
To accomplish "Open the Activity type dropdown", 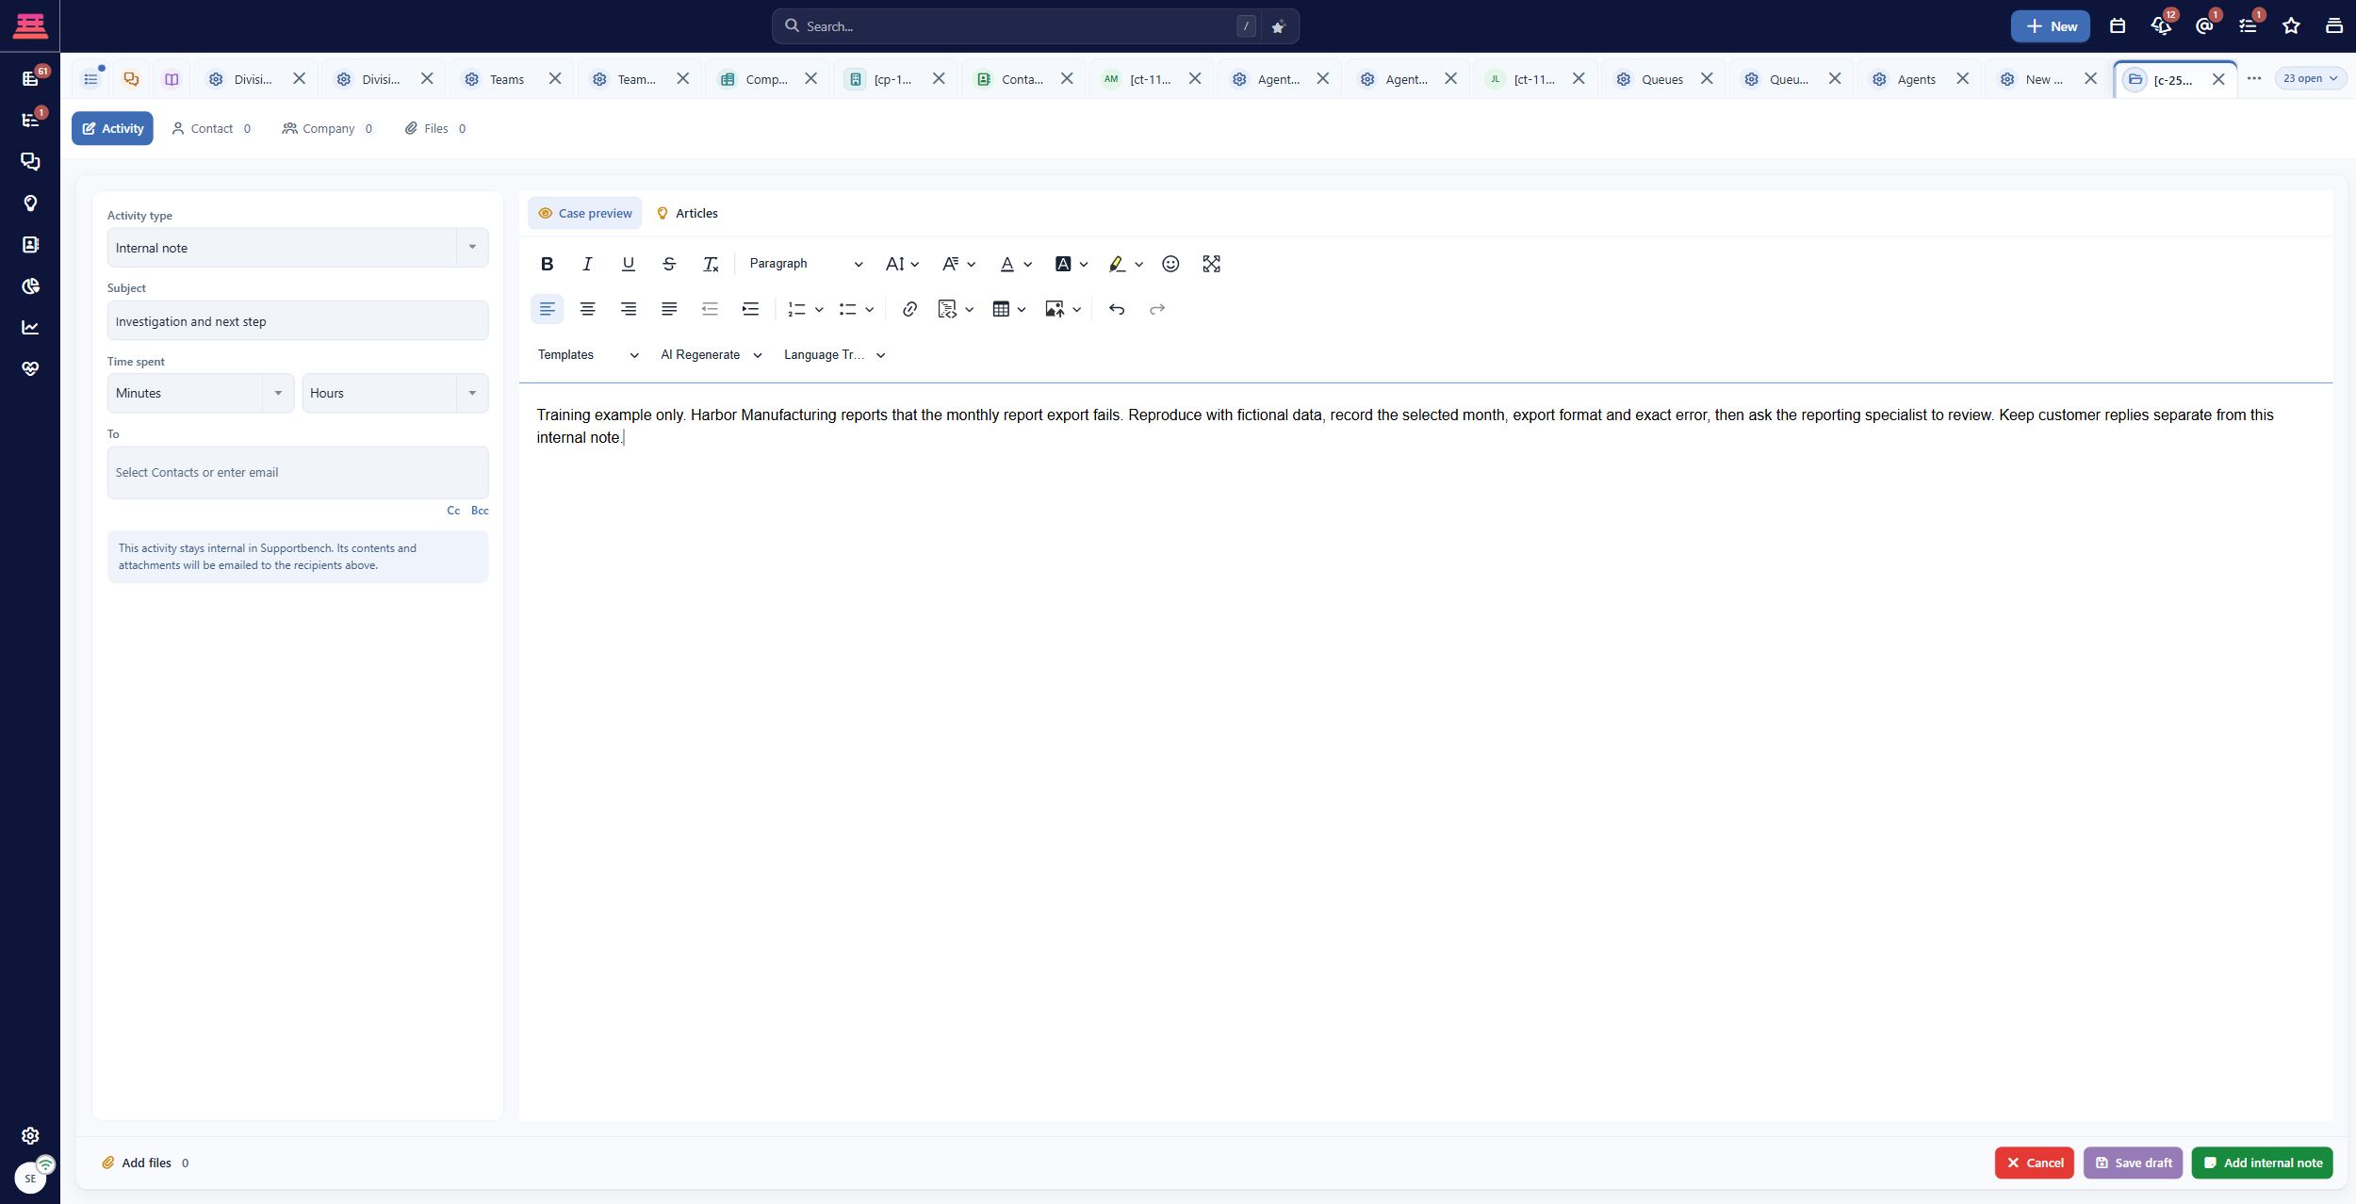I will click(x=298, y=248).
